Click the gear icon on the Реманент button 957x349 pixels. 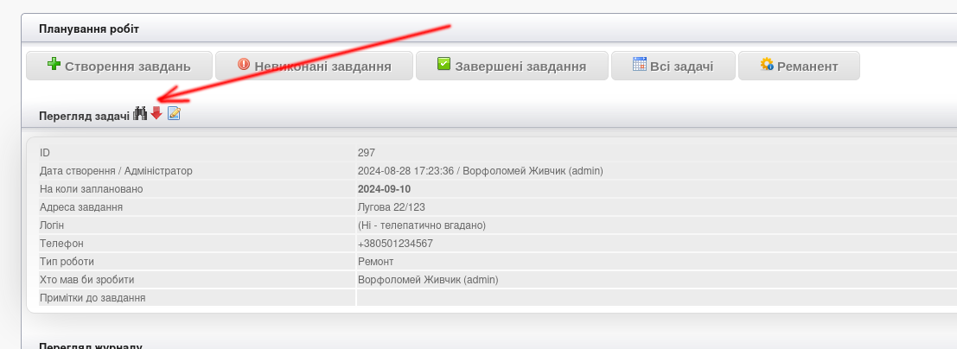pos(766,65)
